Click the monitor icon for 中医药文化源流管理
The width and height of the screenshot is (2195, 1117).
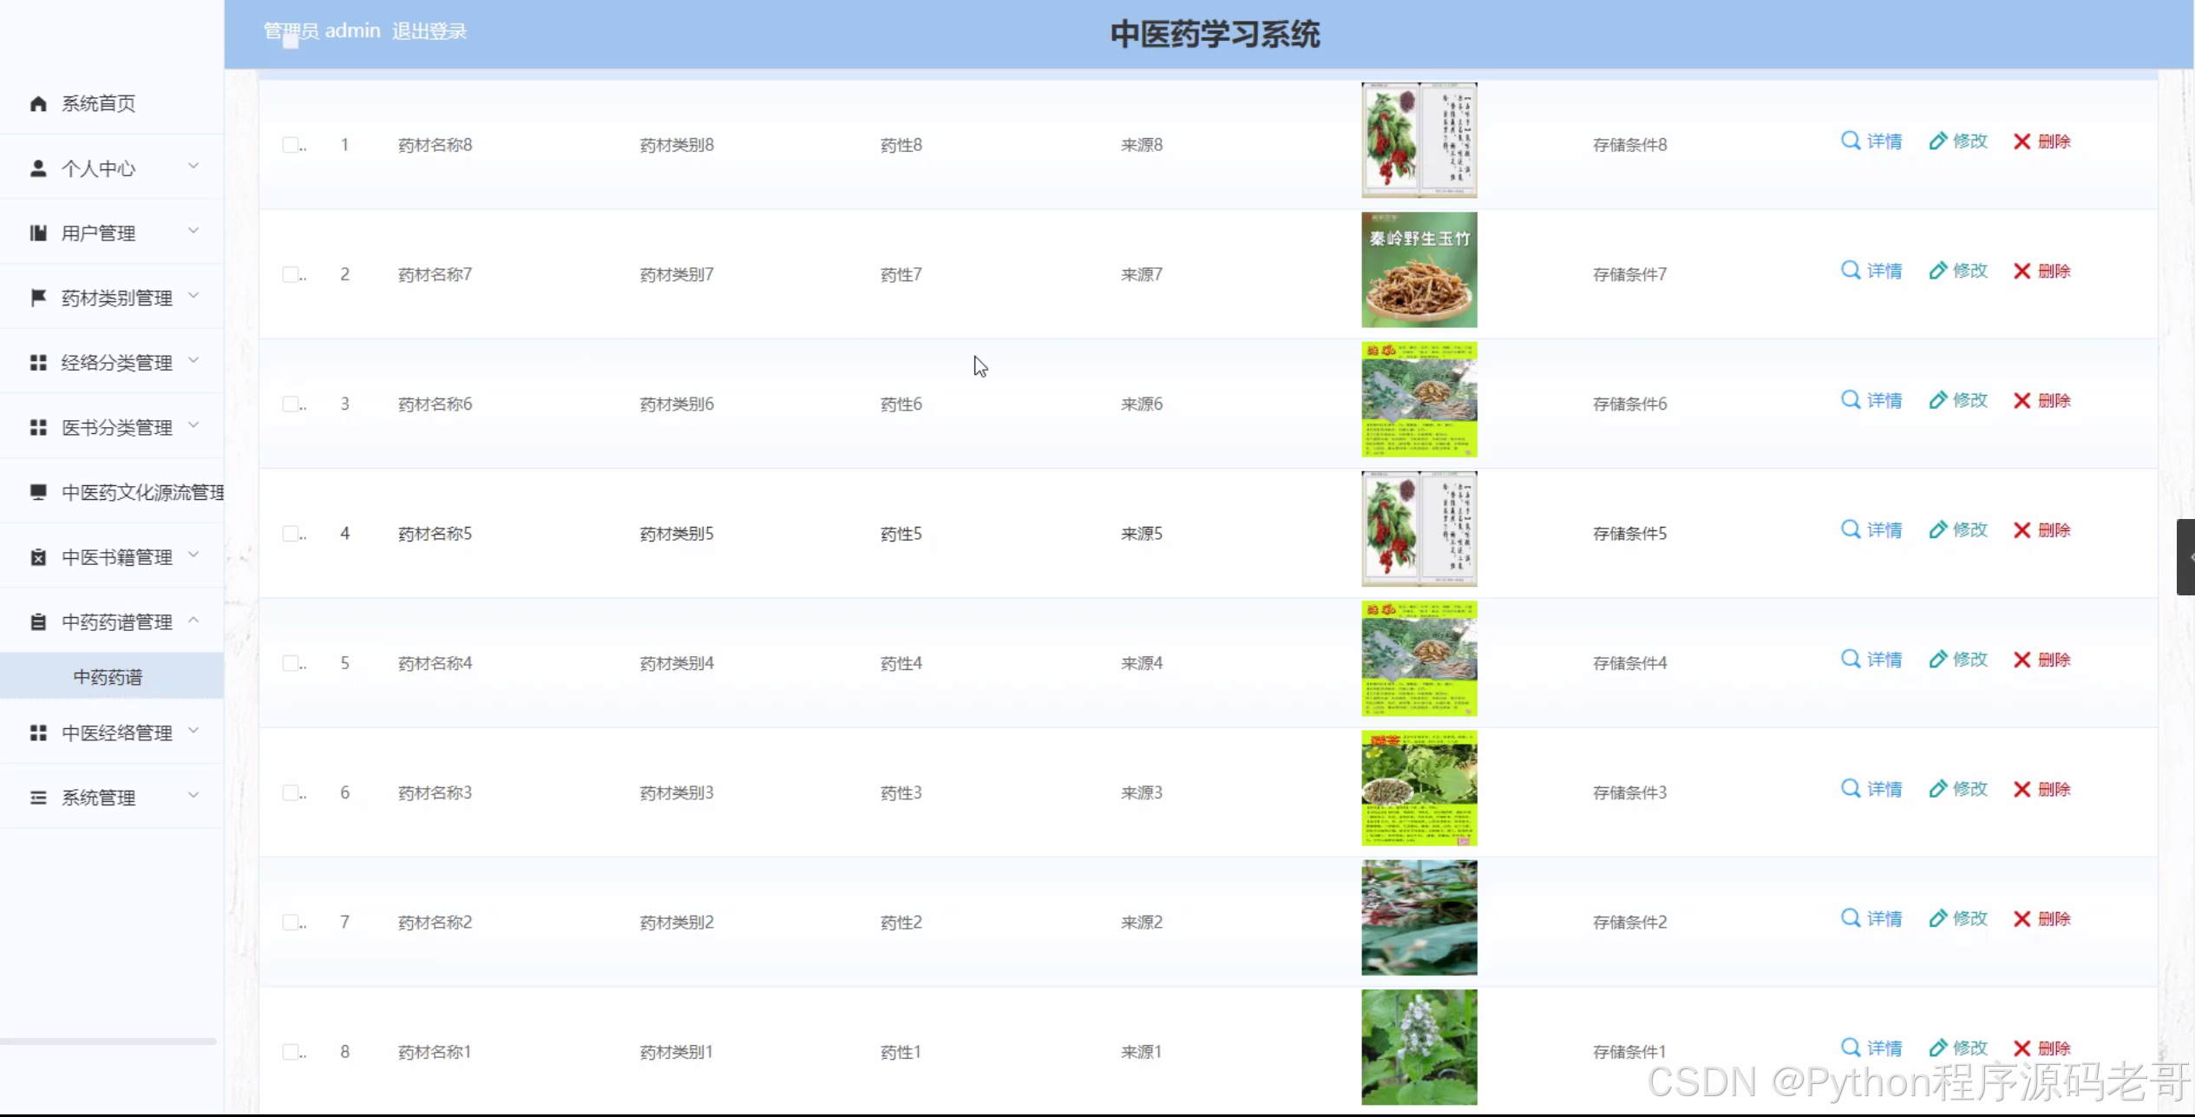pos(38,492)
